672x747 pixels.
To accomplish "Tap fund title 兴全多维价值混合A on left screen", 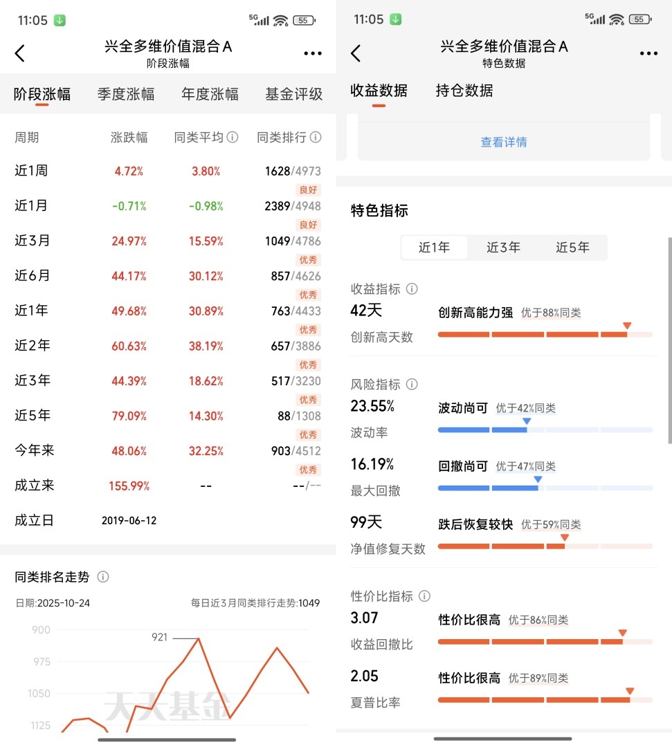I will 168,46.
